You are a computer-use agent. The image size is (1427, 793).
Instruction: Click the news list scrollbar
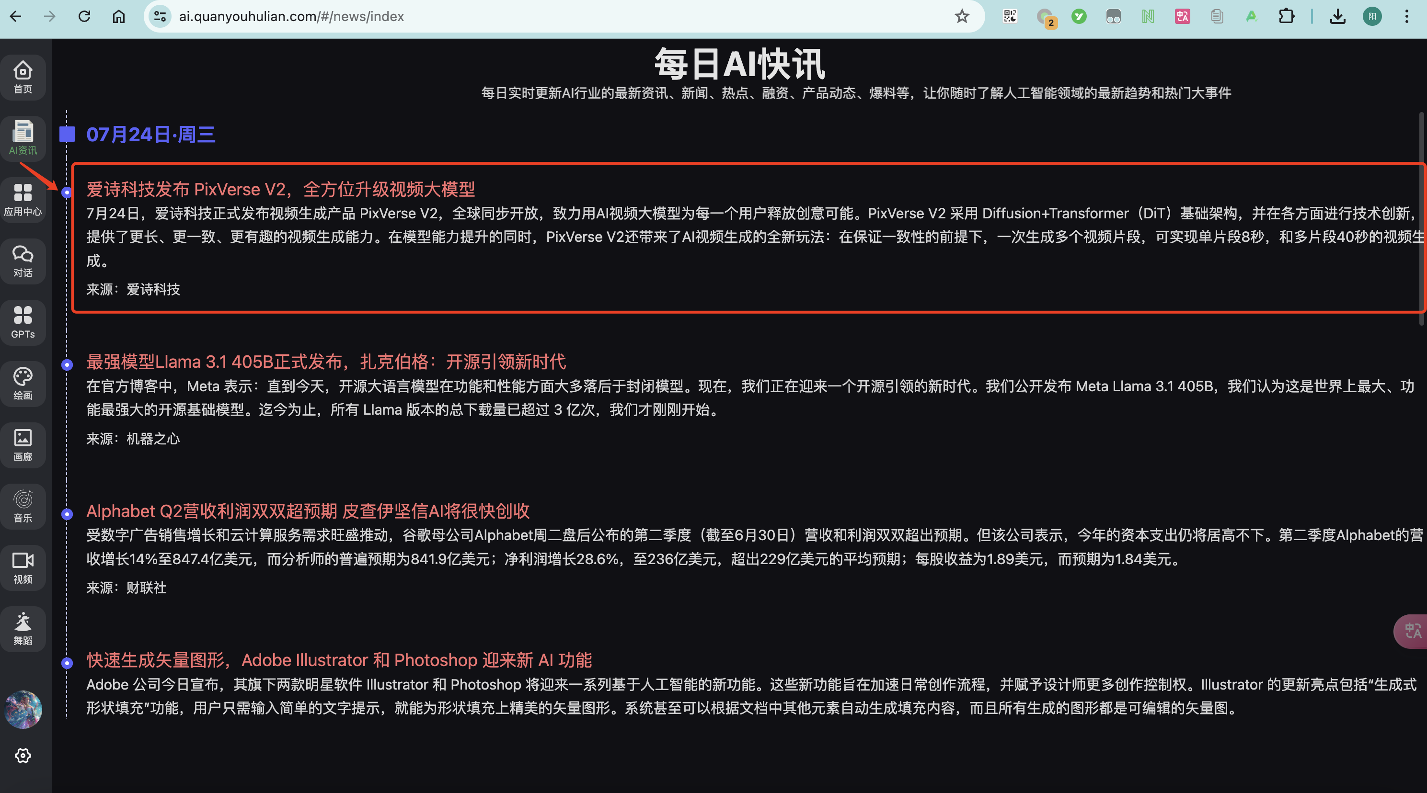click(1422, 219)
